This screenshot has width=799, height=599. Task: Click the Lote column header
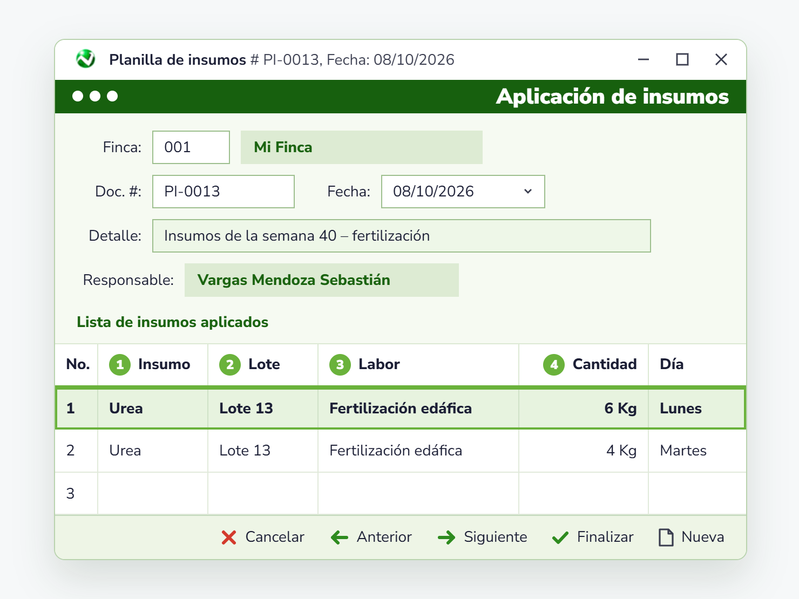point(263,365)
